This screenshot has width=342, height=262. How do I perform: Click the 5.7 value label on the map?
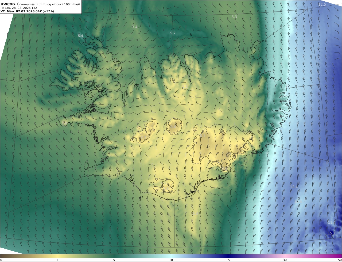click(173, 33)
